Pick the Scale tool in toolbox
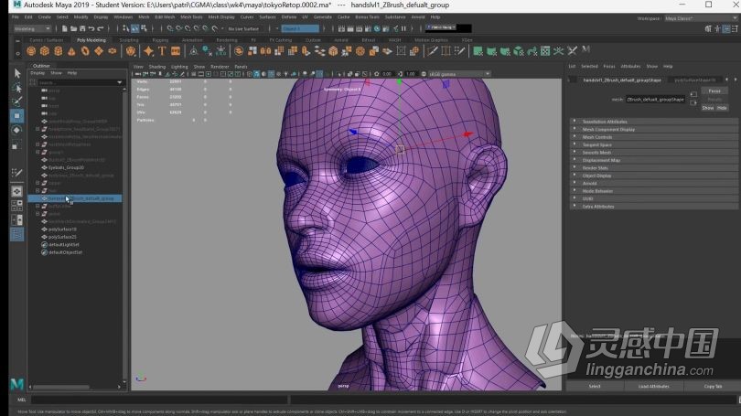Viewport: 741px width, 416px height. tap(17, 144)
